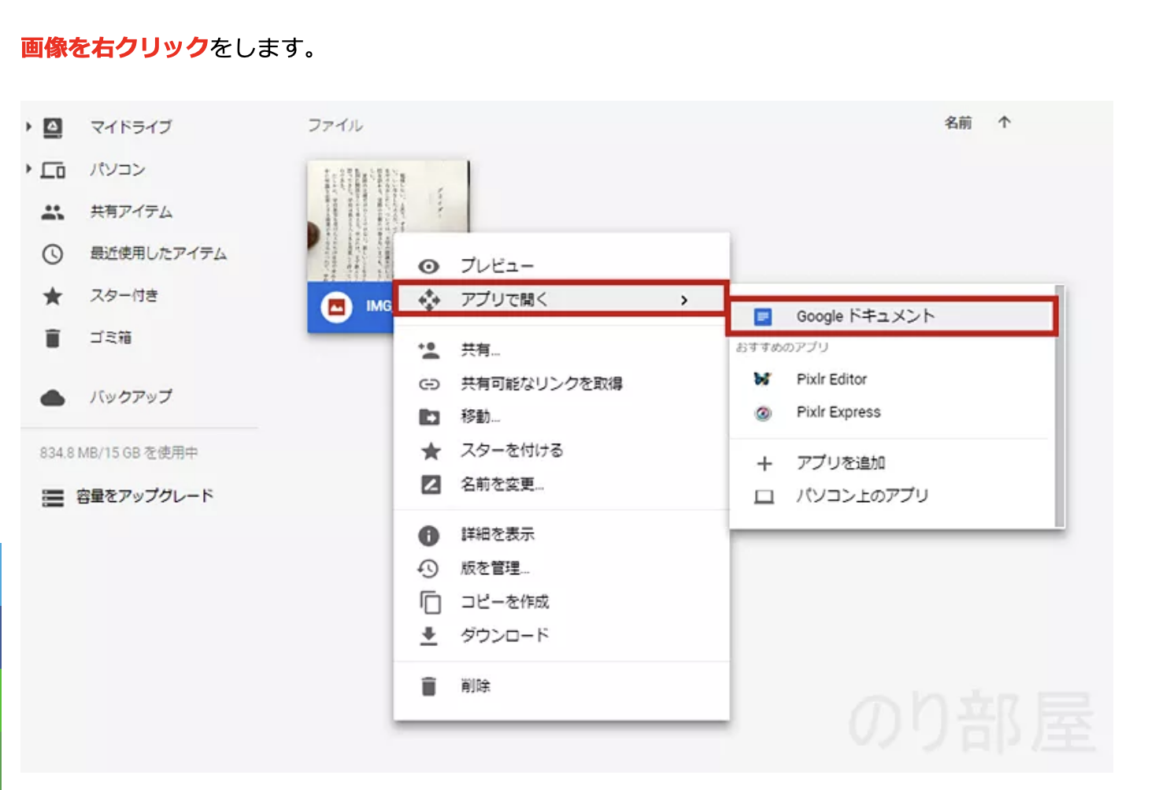
Task: Choose スターを付ける menu entry
Action: 561,451
